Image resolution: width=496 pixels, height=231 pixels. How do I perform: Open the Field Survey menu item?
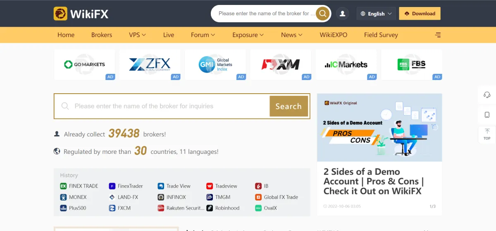pyautogui.click(x=381, y=35)
